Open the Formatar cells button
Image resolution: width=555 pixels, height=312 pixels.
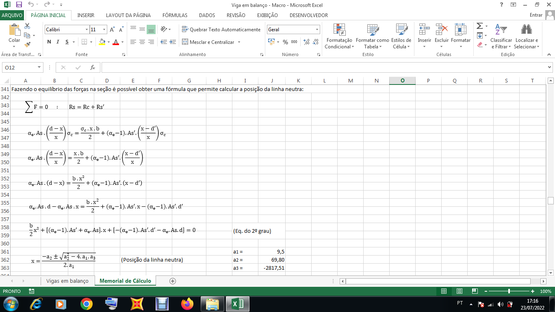[x=461, y=36]
